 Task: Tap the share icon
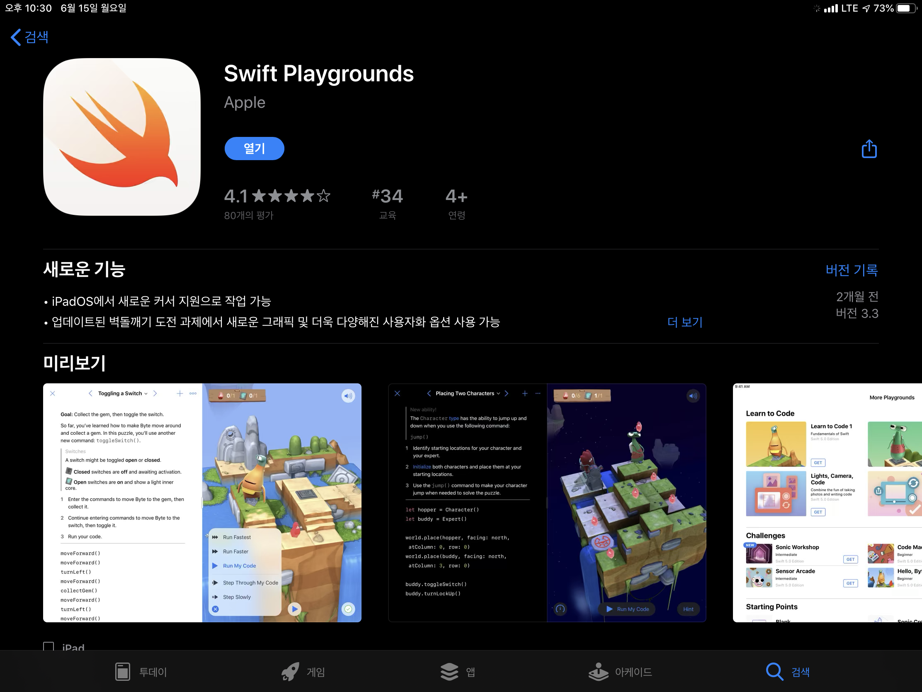(x=869, y=149)
